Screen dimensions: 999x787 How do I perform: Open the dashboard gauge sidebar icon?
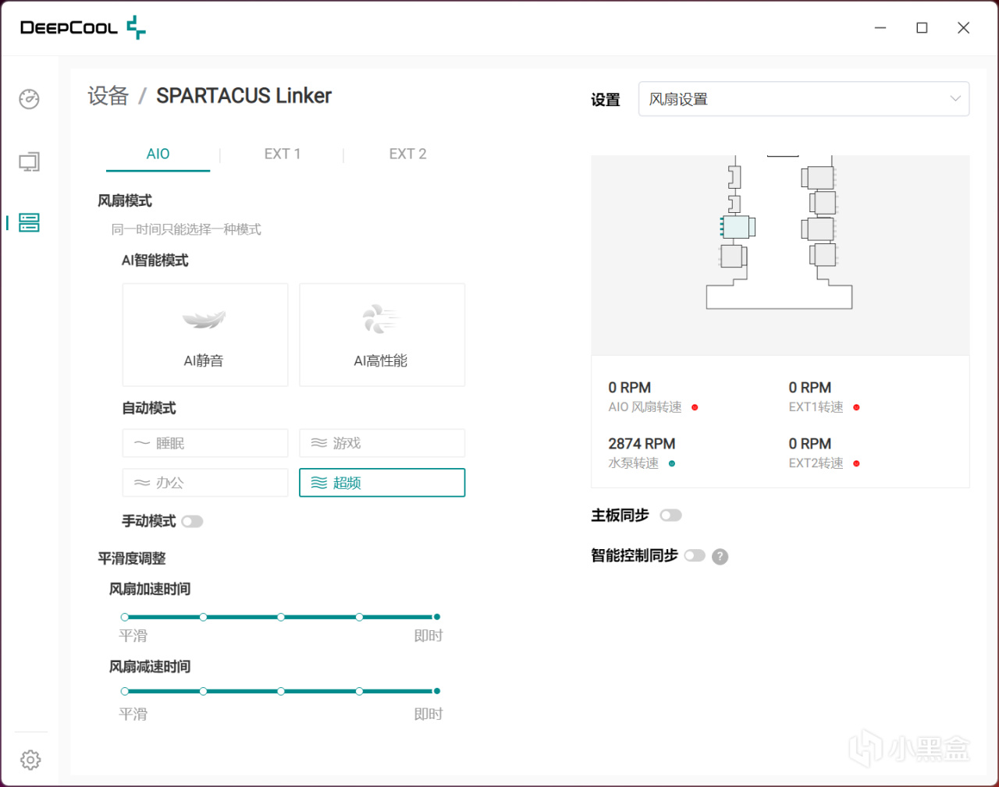[30, 99]
